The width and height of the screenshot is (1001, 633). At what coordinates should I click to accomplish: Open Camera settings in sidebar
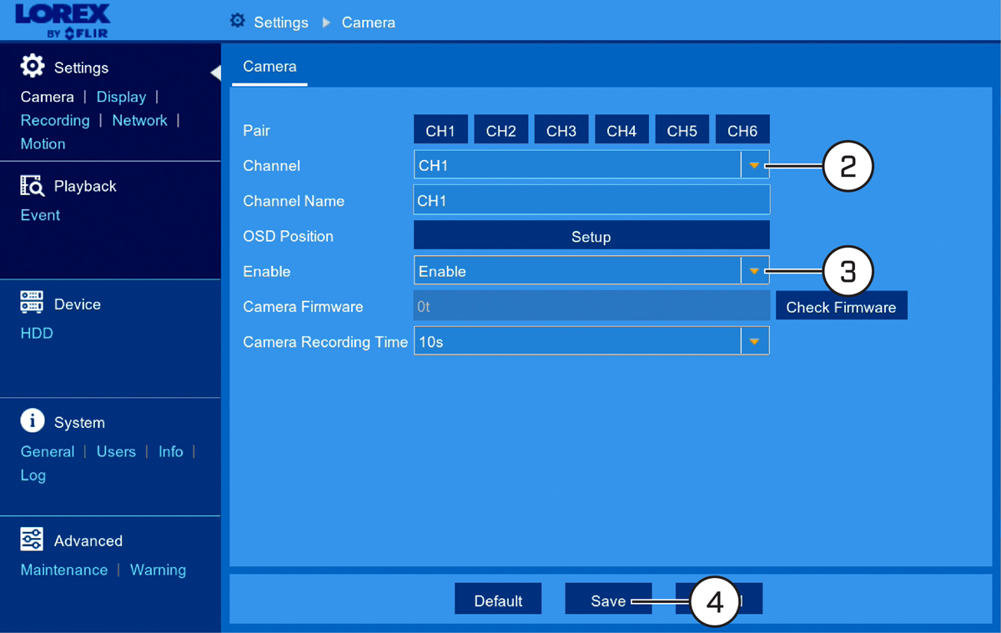point(47,97)
